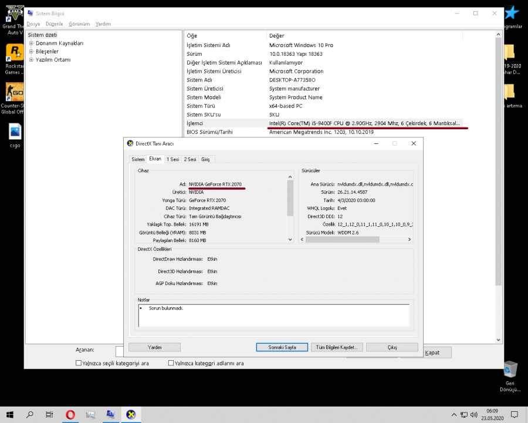Open the Düzenle menu

click(x=54, y=24)
